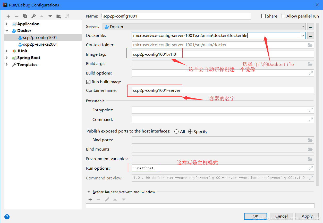This screenshot has width=323, height=223.
Task: Open Build args folder icon
Action: [x=310, y=64]
